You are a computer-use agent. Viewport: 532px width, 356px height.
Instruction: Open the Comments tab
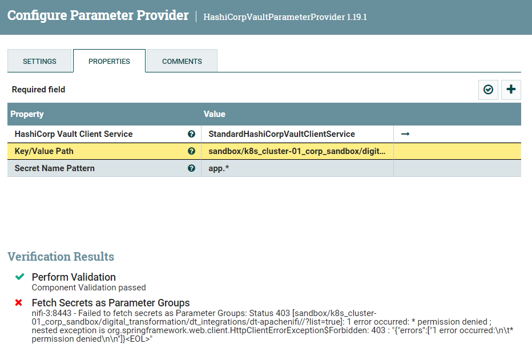coord(182,61)
